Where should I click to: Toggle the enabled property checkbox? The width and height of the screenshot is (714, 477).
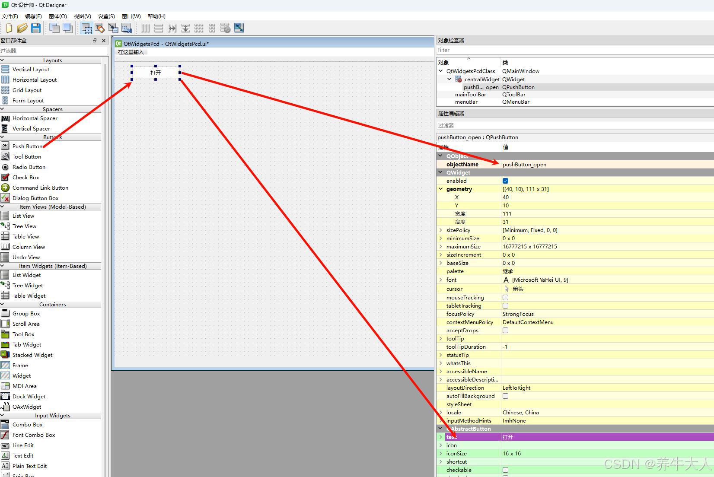pyautogui.click(x=505, y=181)
